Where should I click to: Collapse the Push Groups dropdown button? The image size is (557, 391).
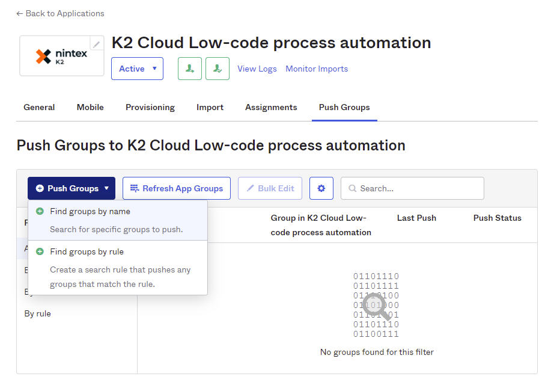point(71,188)
